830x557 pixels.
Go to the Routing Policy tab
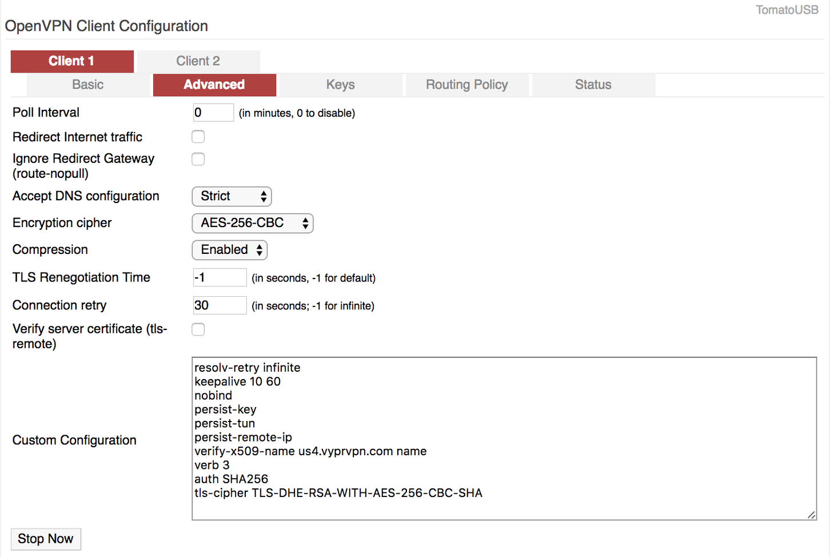pos(467,85)
